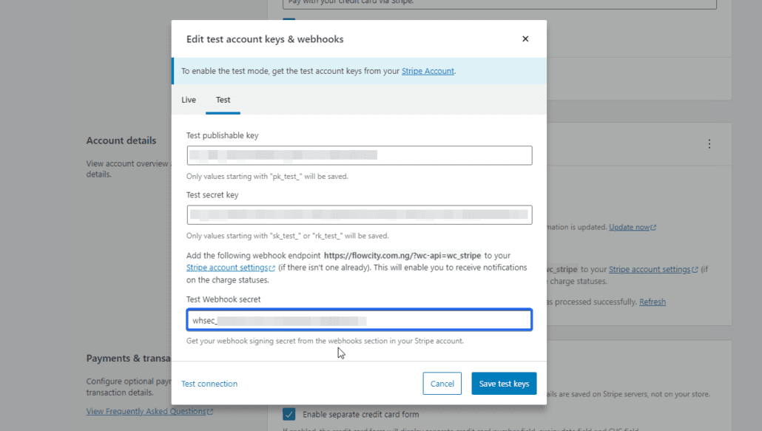This screenshot has height=431, width=762.
Task: Open Stripe account settings link in dialog
Action: [x=227, y=268]
